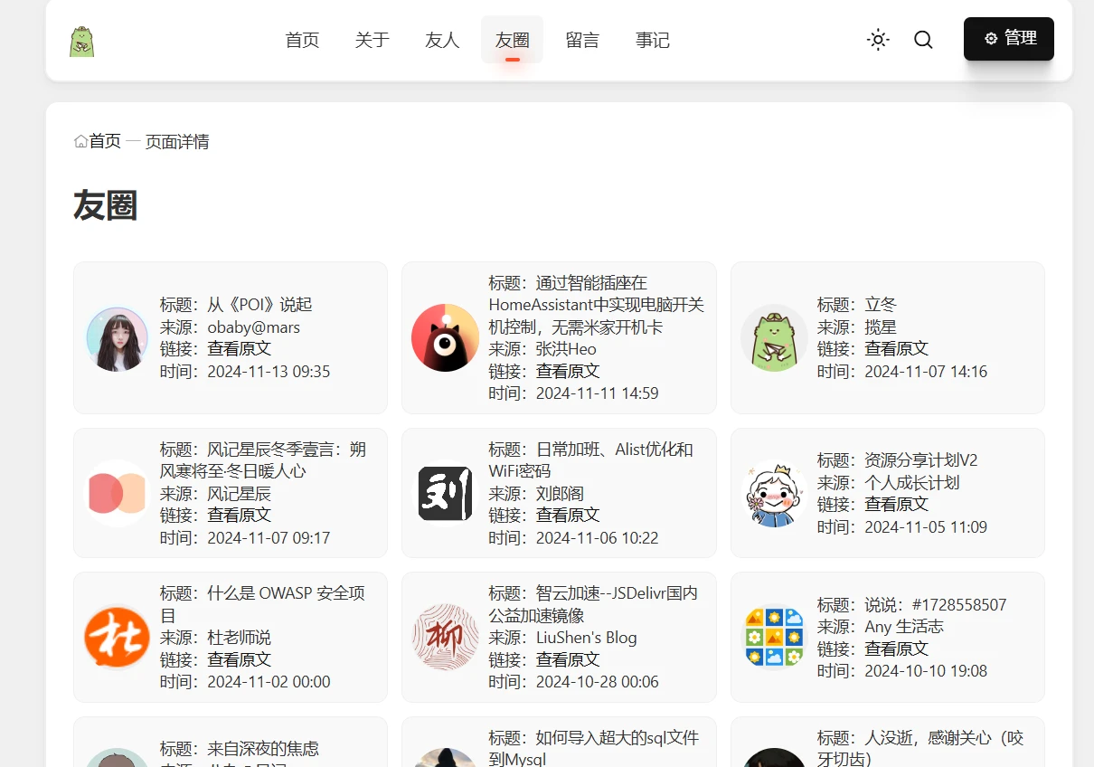Click the 管理 button
Screen dimensions: 1094x767
[1009, 39]
